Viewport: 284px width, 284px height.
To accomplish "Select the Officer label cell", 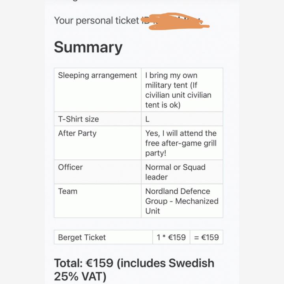I will 71,167.
